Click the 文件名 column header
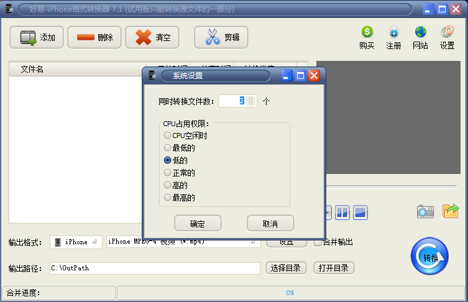 tap(78, 69)
